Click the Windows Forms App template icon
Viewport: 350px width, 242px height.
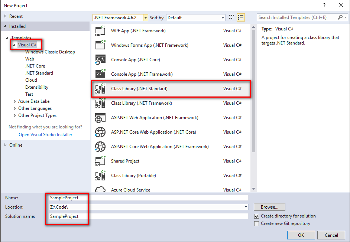100,45
